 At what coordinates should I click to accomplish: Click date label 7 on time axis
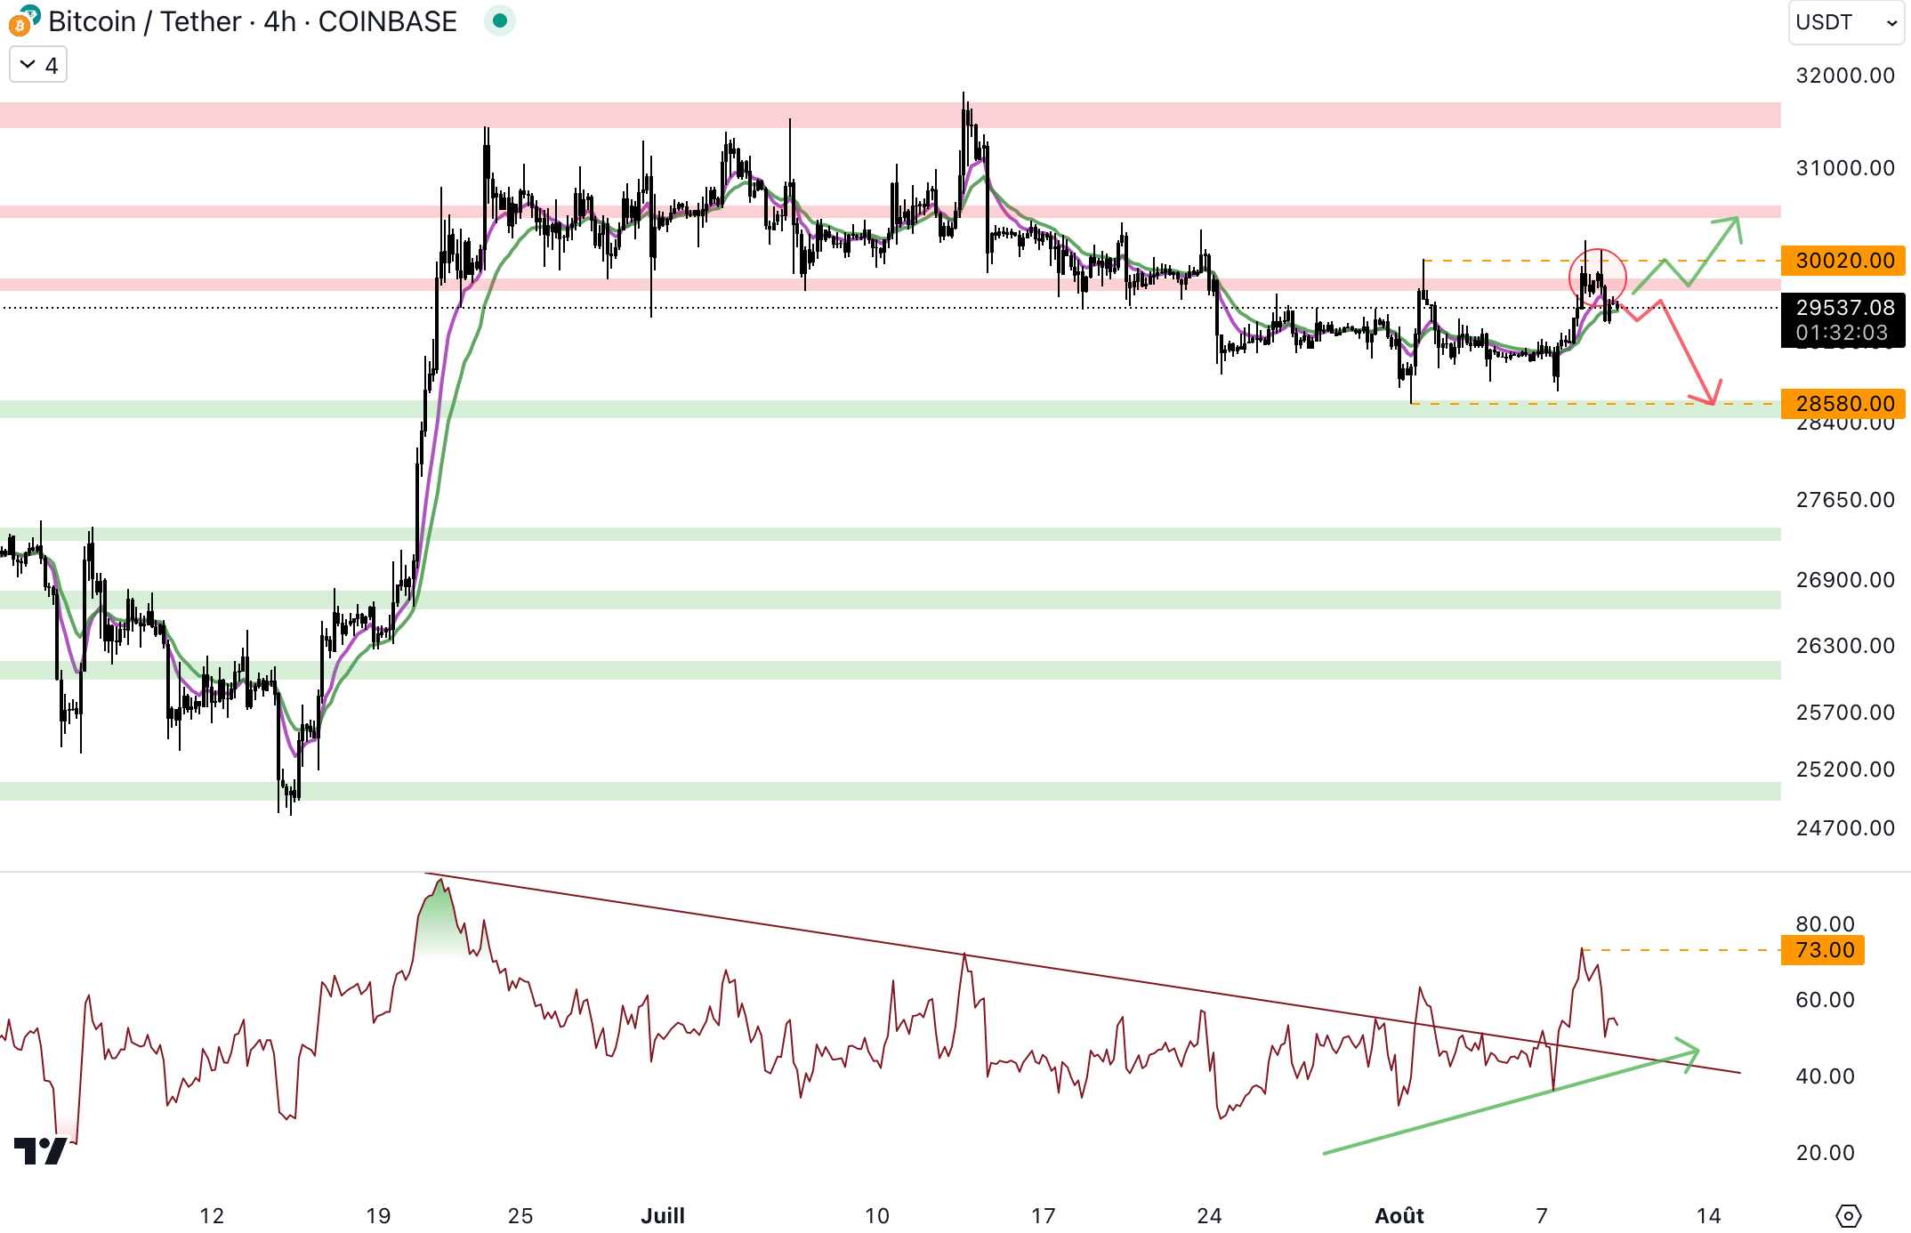(x=1542, y=1216)
